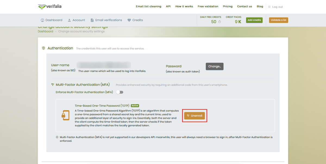Click the daily free credits timer icon
The height and width of the screenshot is (164, 326).
coord(220,22)
